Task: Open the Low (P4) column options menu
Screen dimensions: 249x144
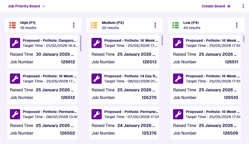Action: [237, 25]
